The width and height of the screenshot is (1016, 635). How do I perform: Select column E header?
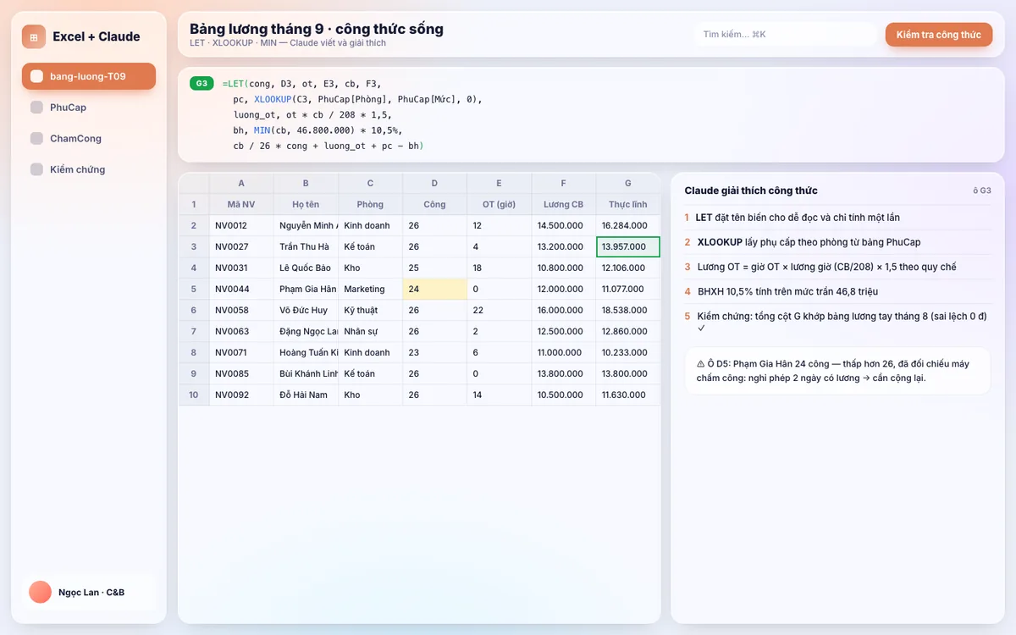coord(499,183)
